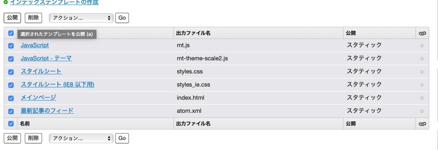Uncheck the メインページ row checkbox

tap(11, 98)
